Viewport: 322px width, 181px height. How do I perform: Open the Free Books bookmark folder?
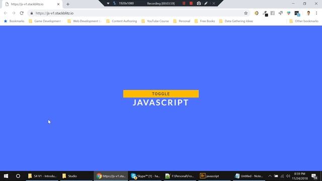[205, 21]
